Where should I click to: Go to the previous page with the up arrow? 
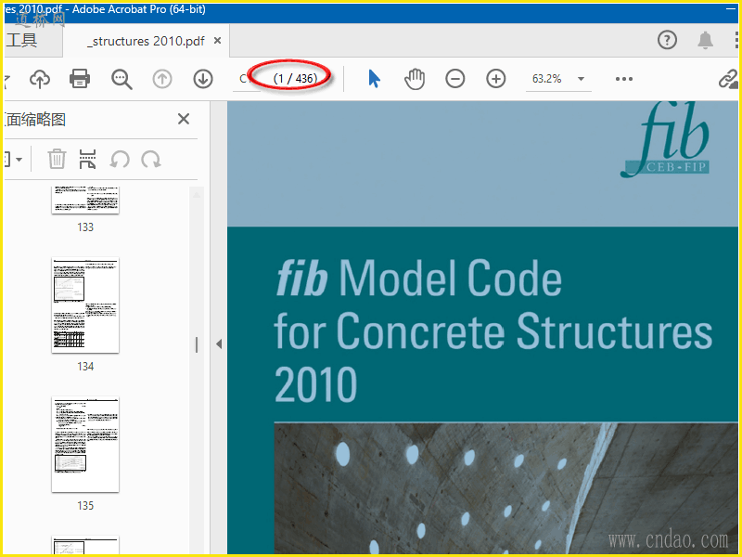click(162, 79)
